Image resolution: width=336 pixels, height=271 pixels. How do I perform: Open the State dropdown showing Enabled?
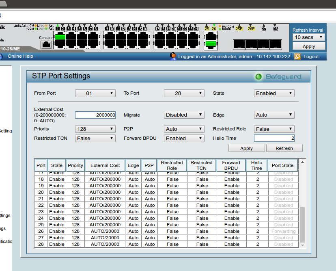click(274, 93)
